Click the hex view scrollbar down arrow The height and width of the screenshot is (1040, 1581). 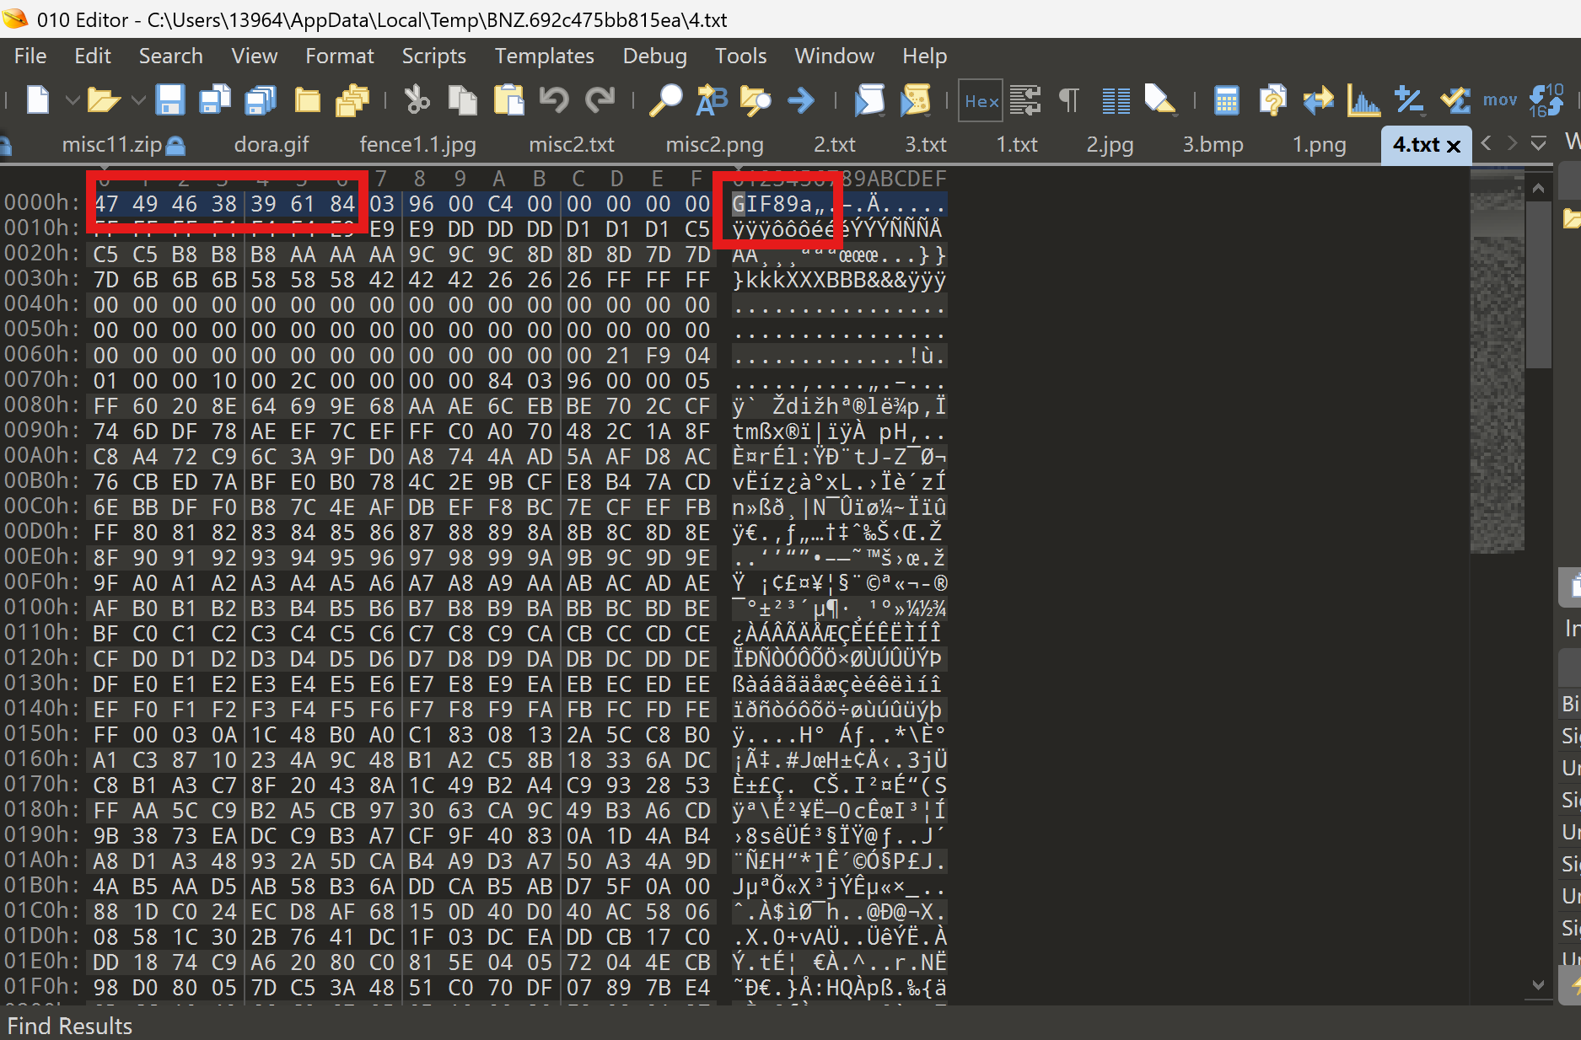click(x=1539, y=984)
